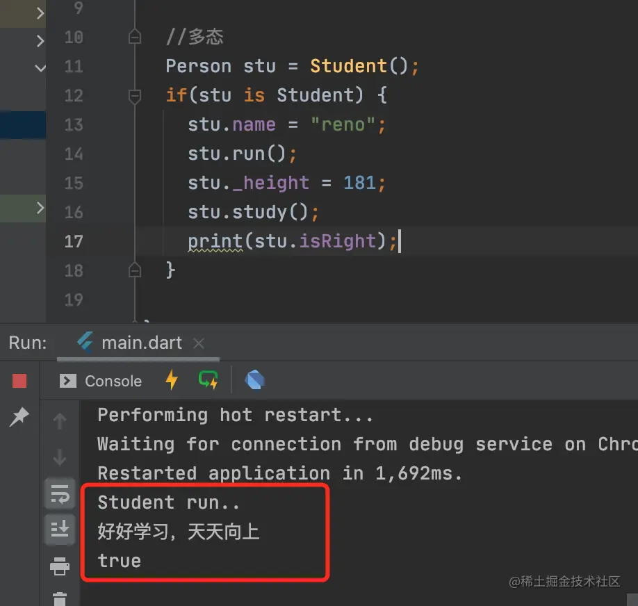Stop the running Flutter application
Image resolution: width=638 pixels, height=606 pixels.
21,381
